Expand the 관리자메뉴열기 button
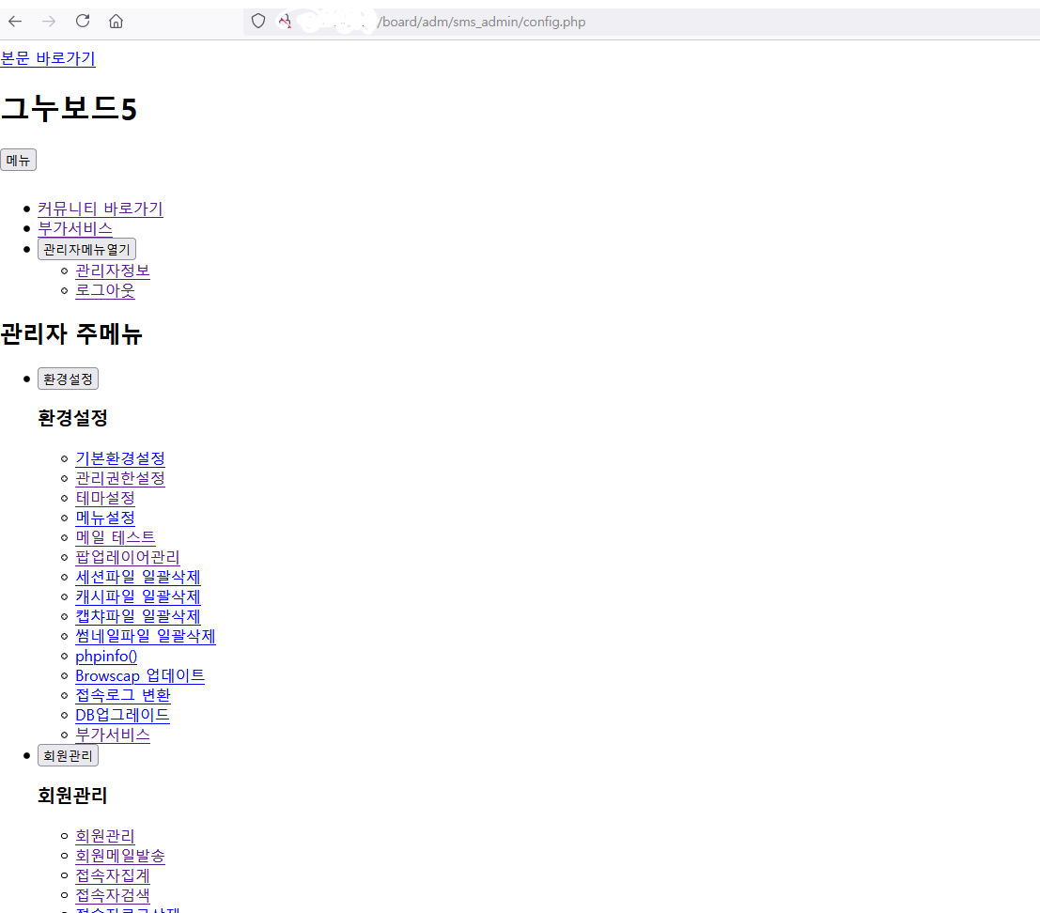Viewport: 1040px width, 913px height. coord(86,249)
